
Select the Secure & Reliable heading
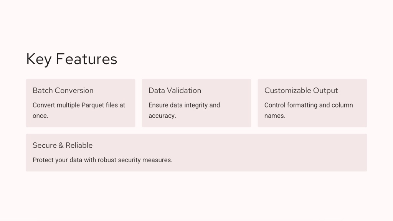(x=63, y=145)
